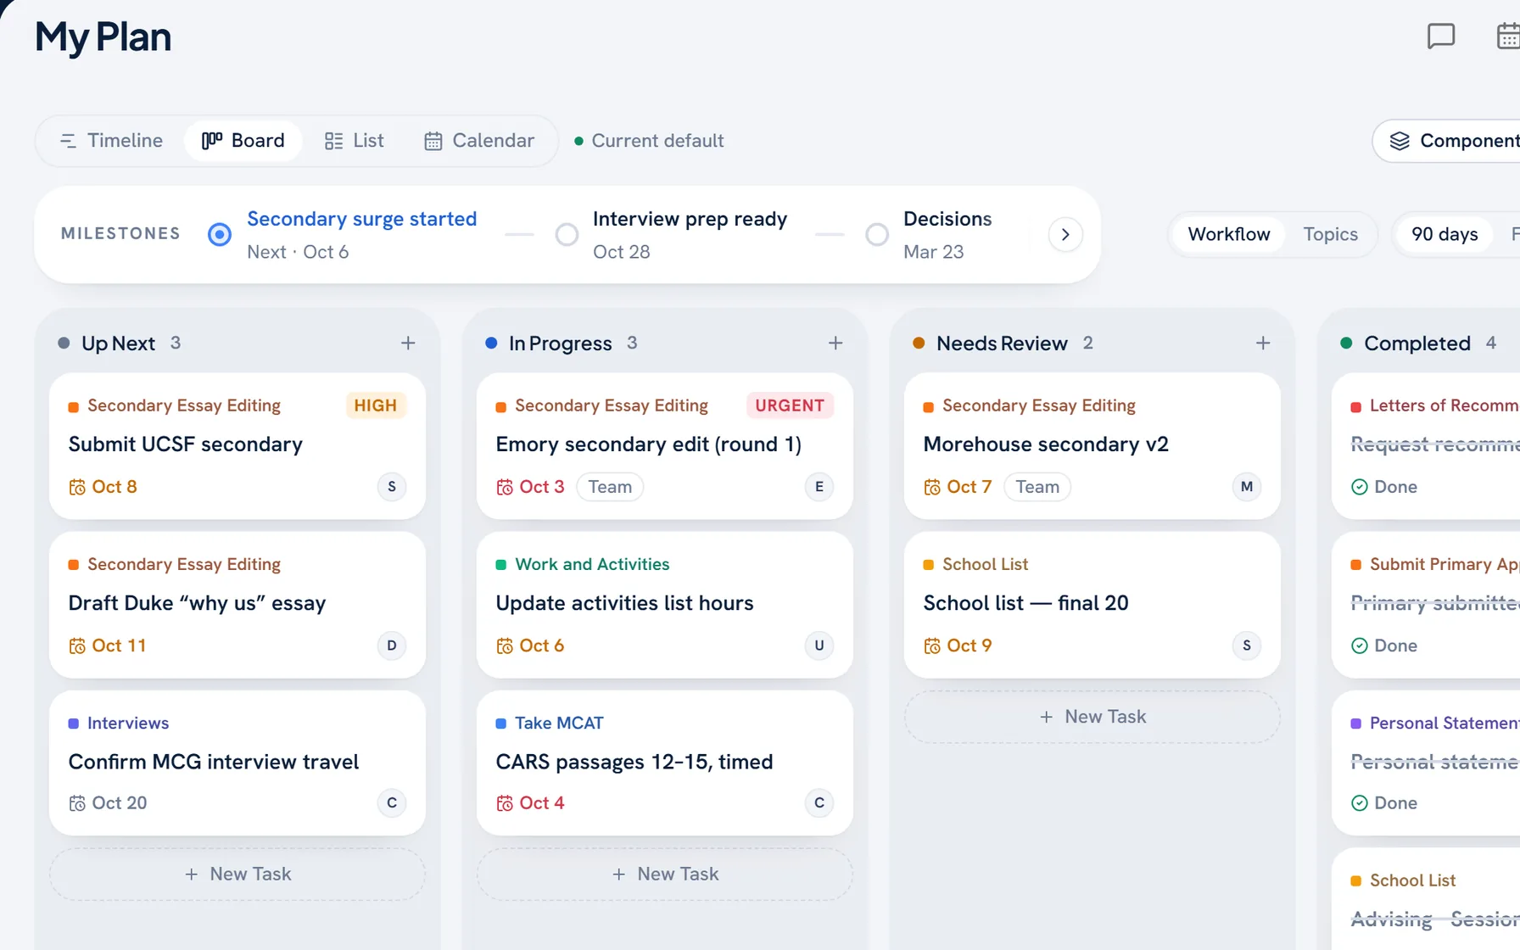Open the 90 days range dropdown

click(1445, 234)
